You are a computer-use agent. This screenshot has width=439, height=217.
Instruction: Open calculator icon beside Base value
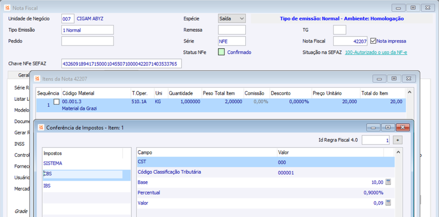pyautogui.click(x=388, y=182)
